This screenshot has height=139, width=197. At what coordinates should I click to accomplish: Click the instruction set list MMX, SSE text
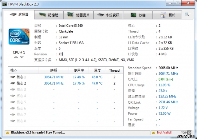click(x=96, y=60)
